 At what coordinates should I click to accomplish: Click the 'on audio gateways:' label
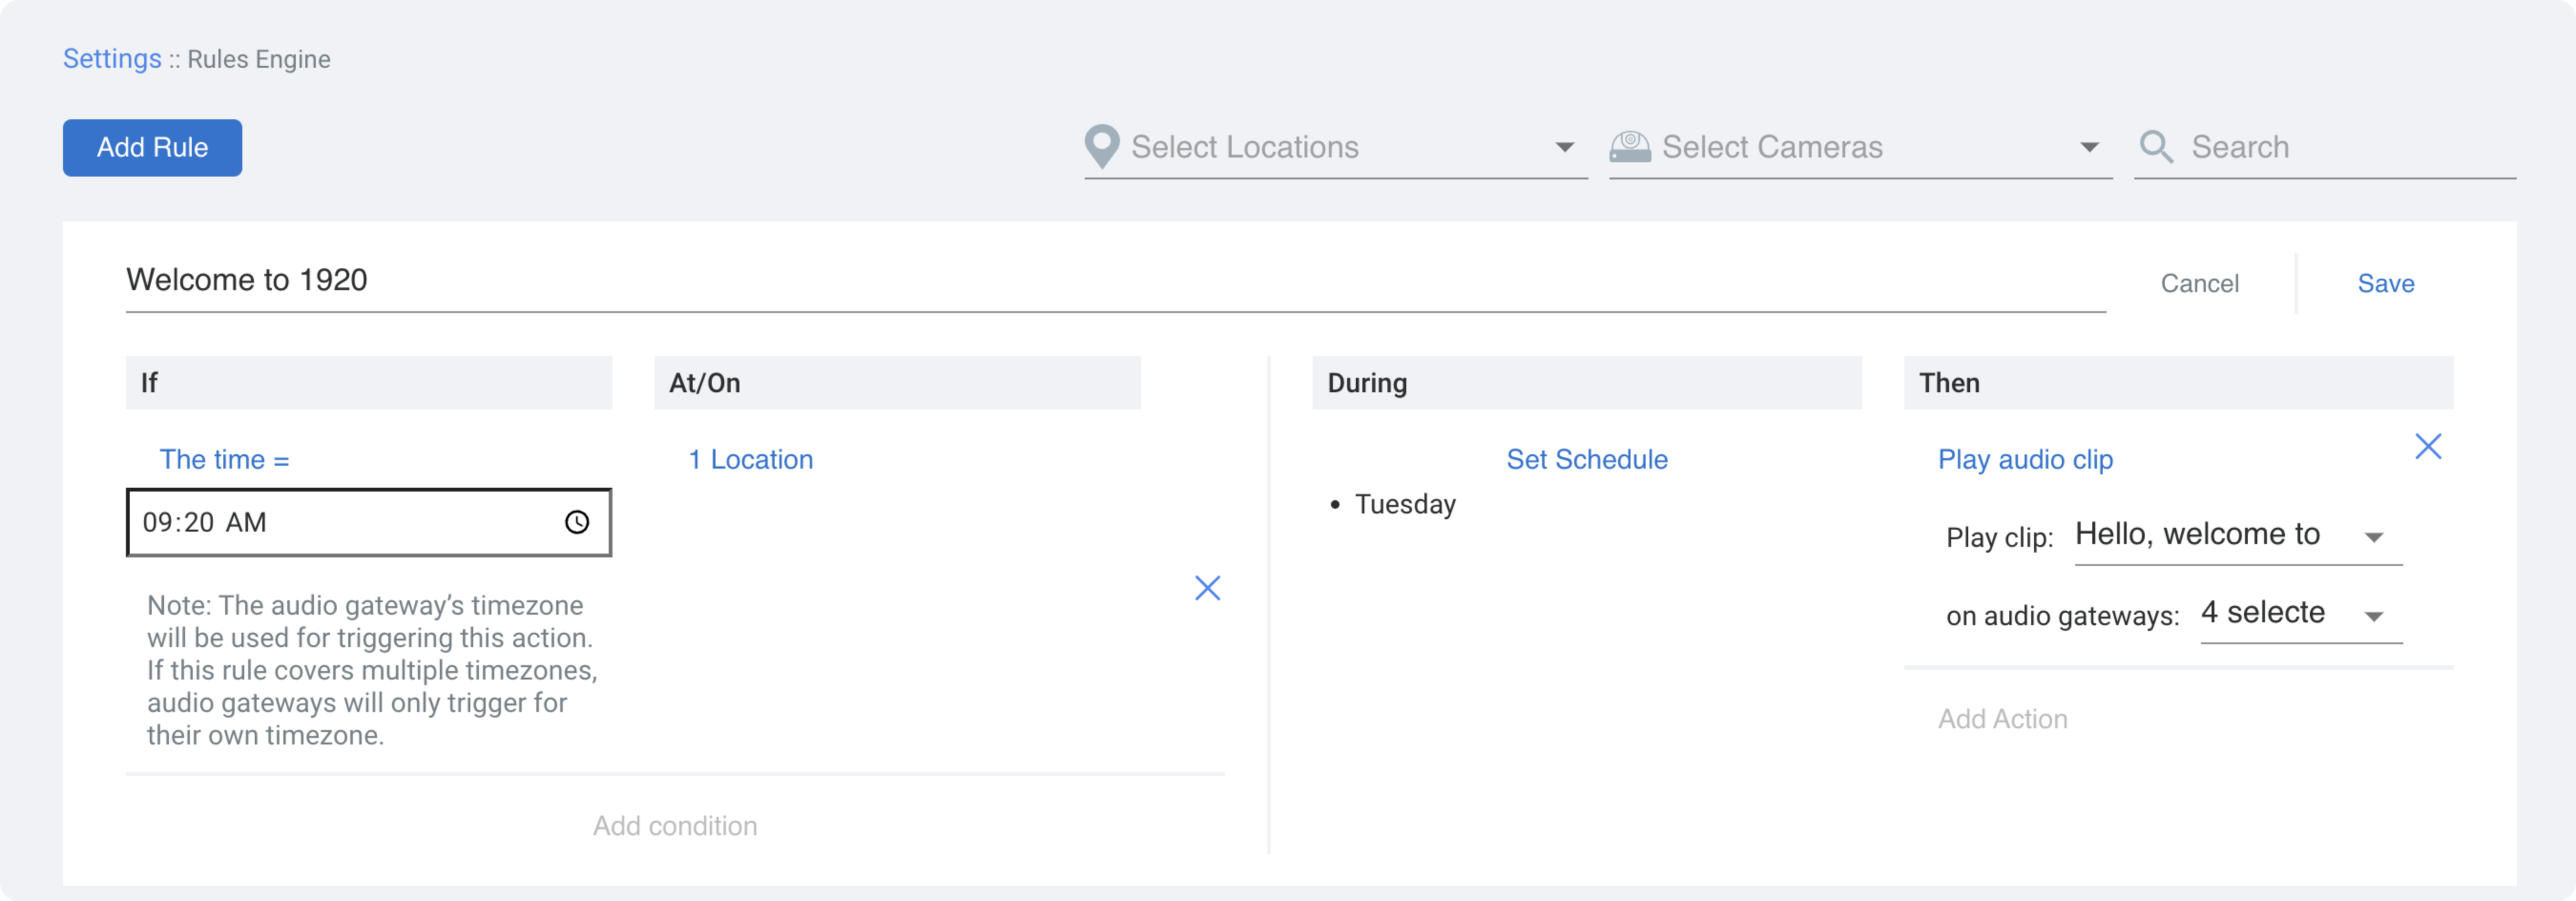click(x=2062, y=616)
